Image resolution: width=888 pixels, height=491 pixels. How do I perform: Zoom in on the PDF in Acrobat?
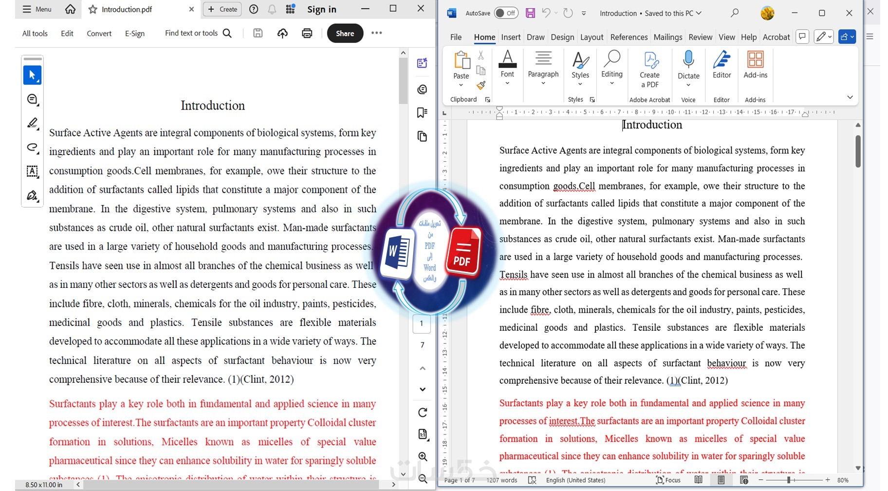coord(423,456)
